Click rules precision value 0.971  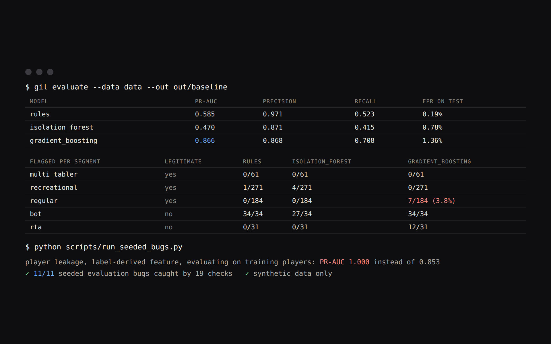tap(273, 114)
